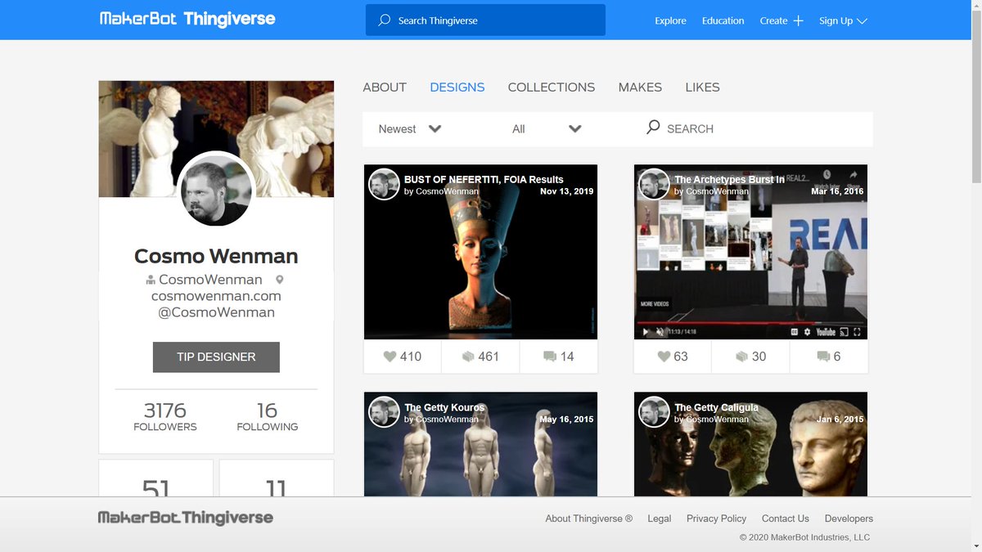This screenshot has height=552, width=982.
Task: Click the YouTube logo in video player
Action: pyautogui.click(x=825, y=332)
